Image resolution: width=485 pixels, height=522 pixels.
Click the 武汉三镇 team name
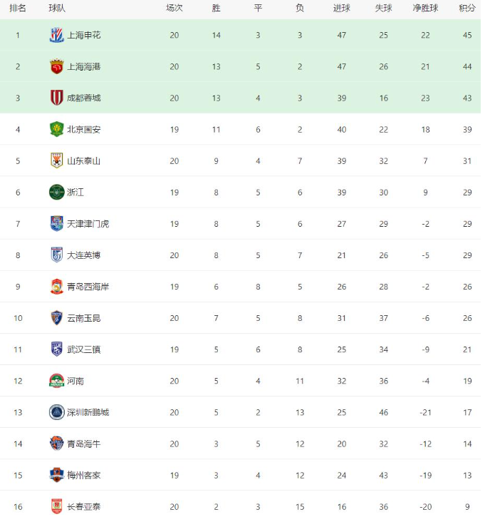(83, 349)
